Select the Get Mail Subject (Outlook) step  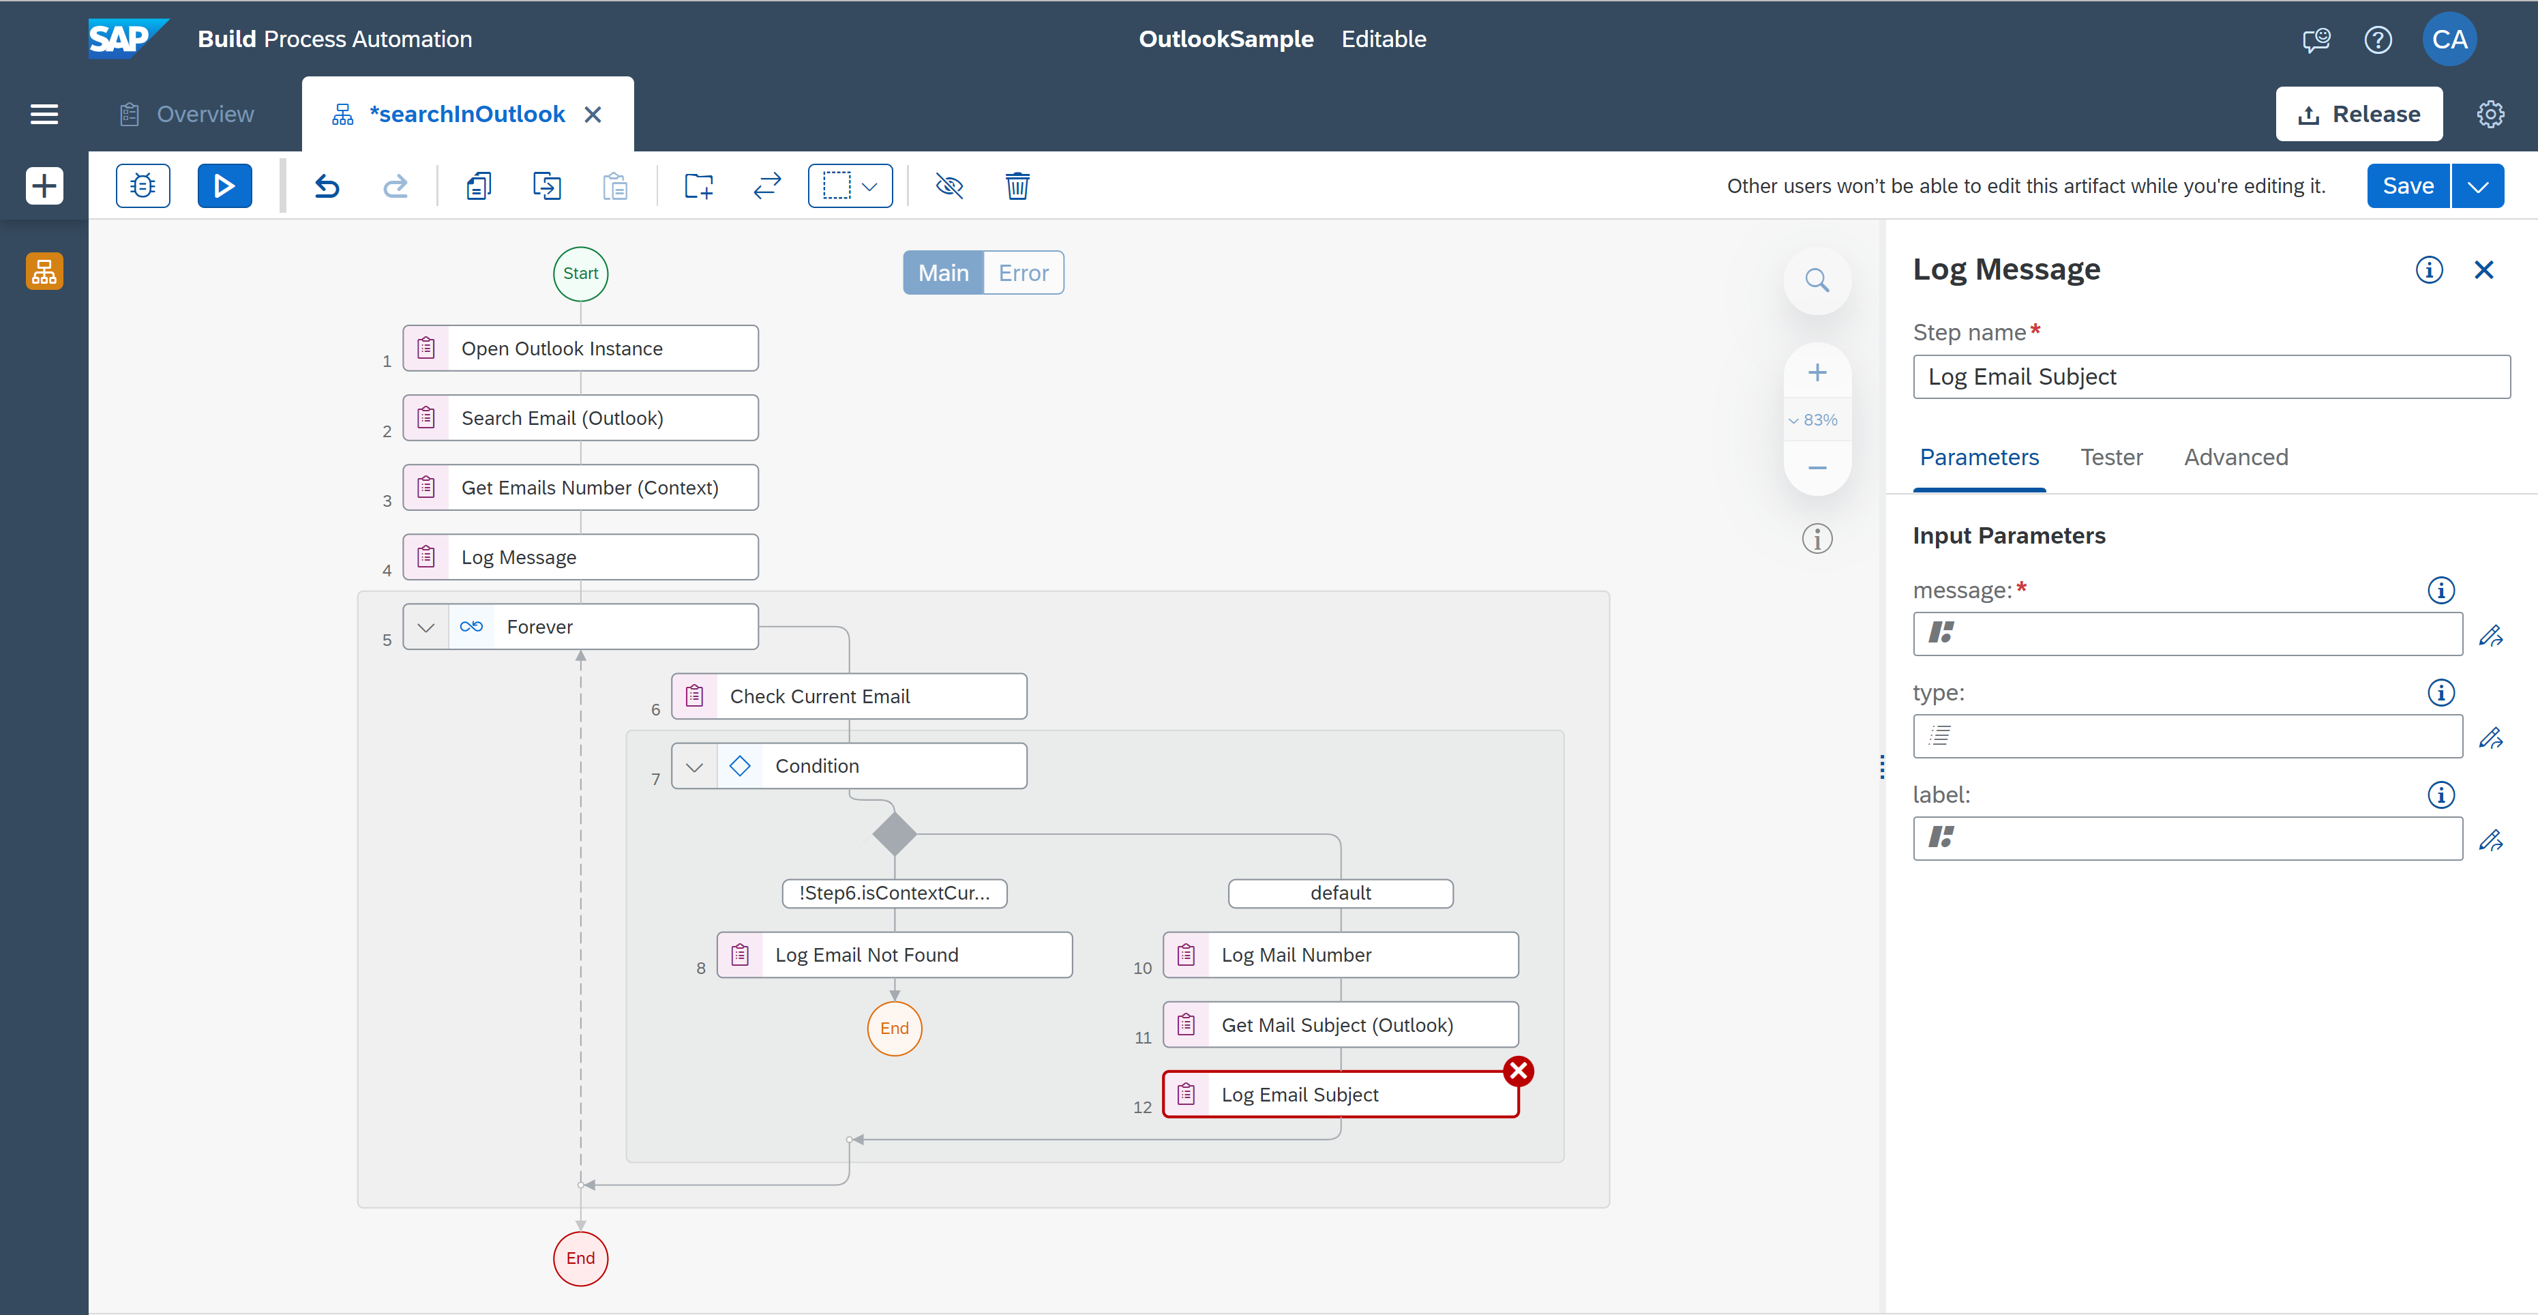tap(1341, 1025)
